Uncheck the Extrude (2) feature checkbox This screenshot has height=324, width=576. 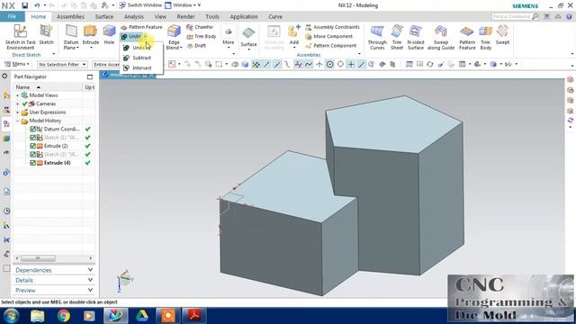pyautogui.click(x=32, y=146)
